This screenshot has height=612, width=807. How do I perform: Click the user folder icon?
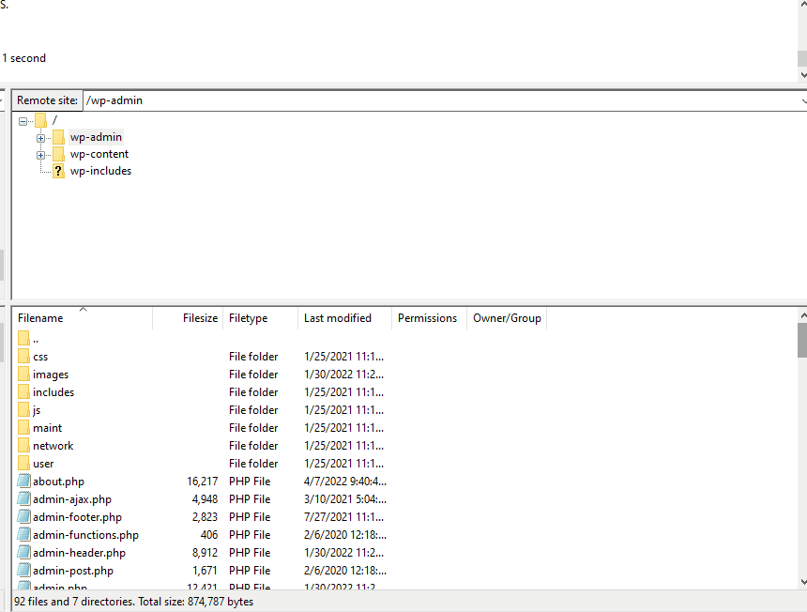[23, 464]
